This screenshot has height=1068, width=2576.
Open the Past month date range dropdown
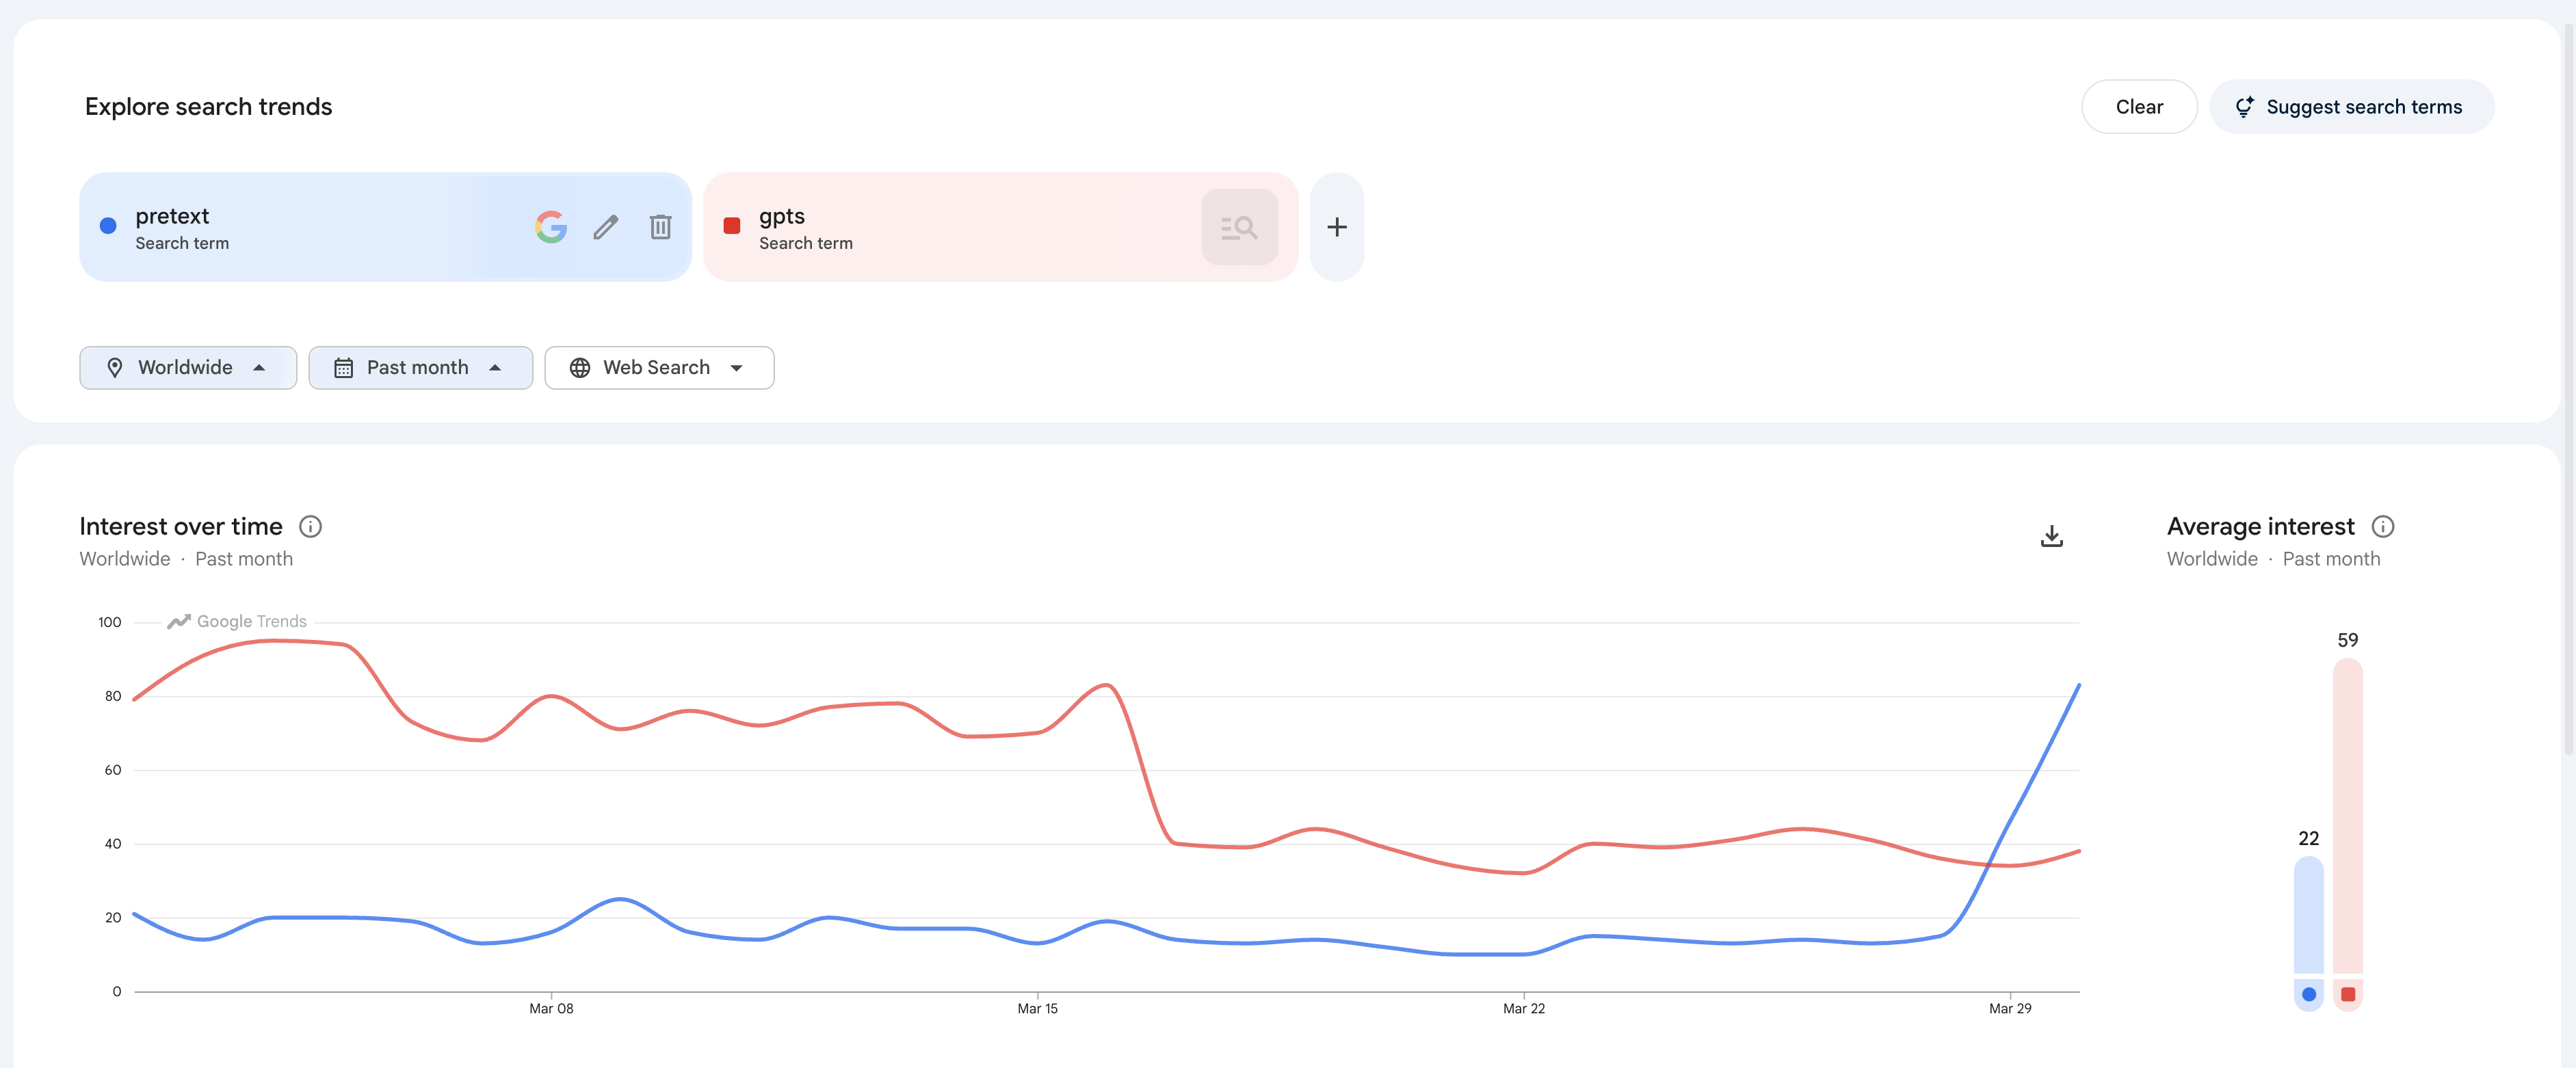[x=420, y=368]
